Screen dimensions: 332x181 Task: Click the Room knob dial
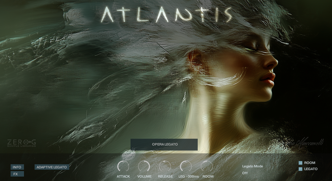click(207, 167)
